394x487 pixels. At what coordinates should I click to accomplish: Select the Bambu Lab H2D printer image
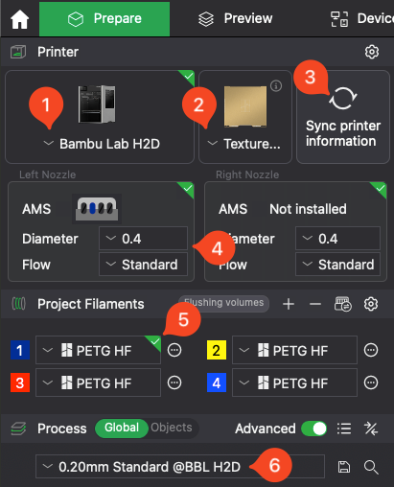[x=97, y=104]
